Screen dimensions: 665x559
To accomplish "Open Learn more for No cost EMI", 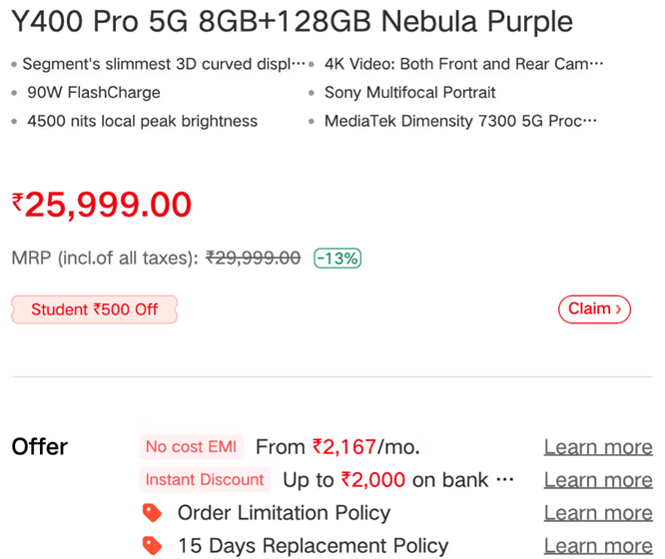I will 597,447.
